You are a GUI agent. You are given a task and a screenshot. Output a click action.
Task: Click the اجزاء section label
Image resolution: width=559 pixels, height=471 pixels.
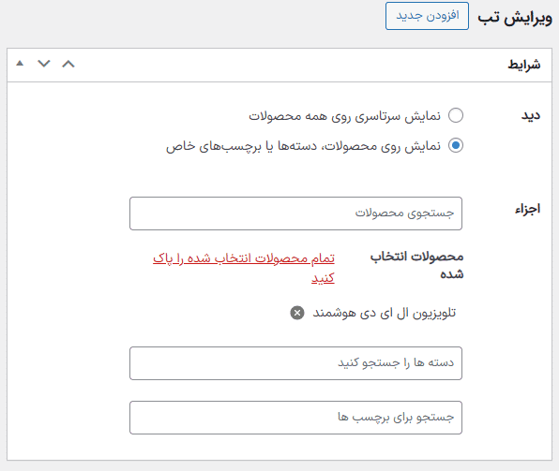coord(528,209)
